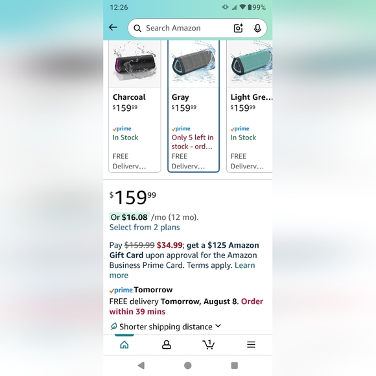The image size is (376, 376).
Task: Tap Android back navigation triangle
Action: pos(141,366)
